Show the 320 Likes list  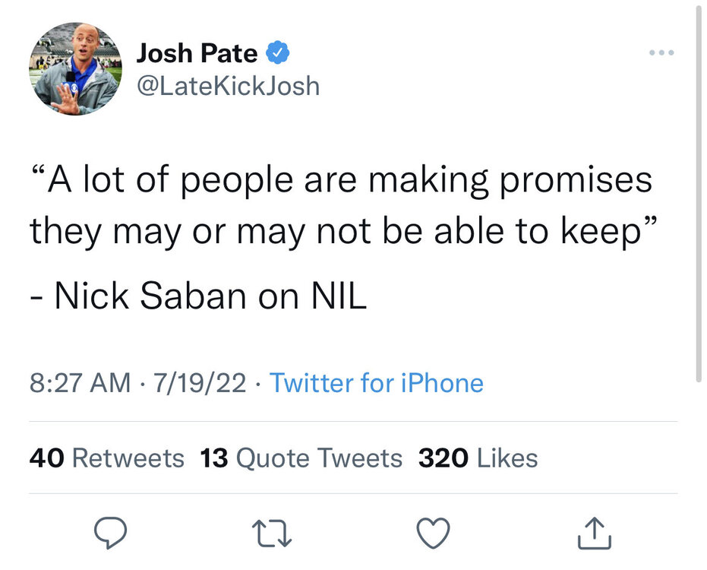pos(478,458)
